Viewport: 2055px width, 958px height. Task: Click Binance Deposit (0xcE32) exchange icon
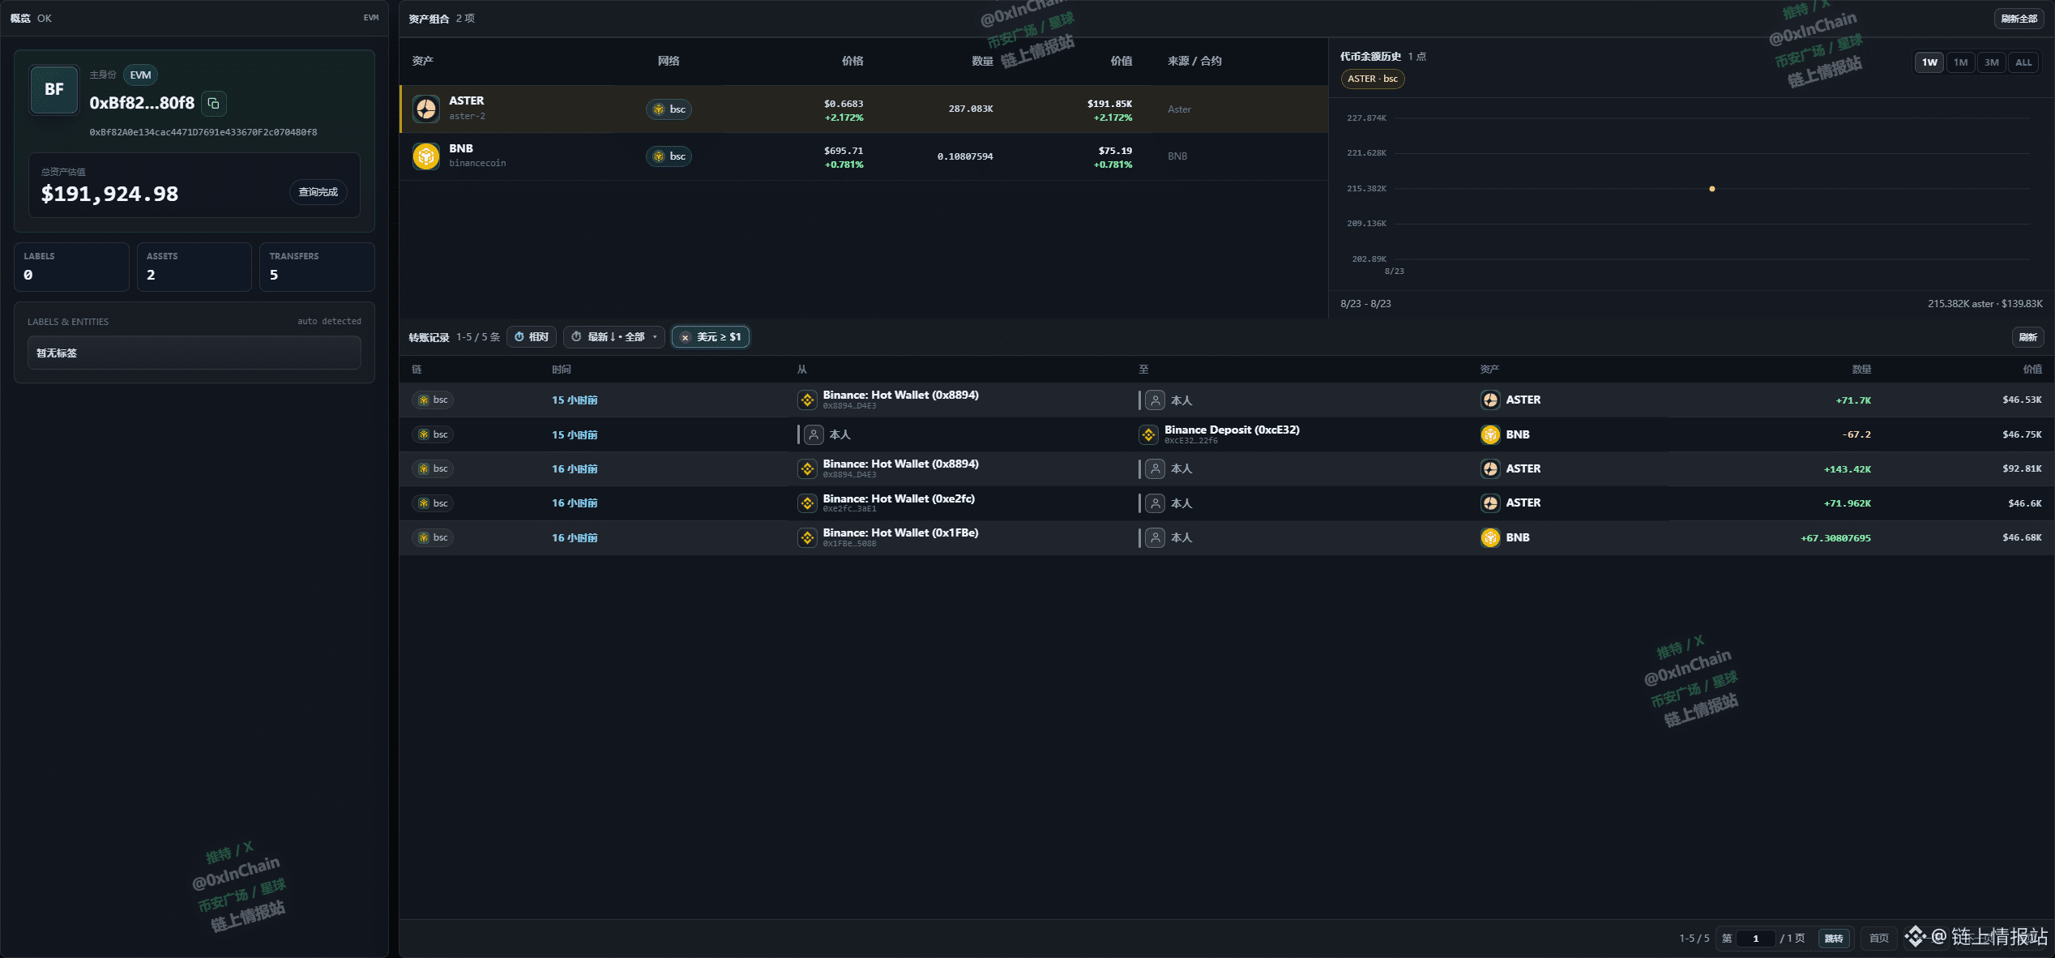pyautogui.click(x=1148, y=435)
